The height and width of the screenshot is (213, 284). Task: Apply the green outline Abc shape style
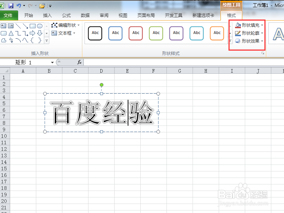[156, 33]
